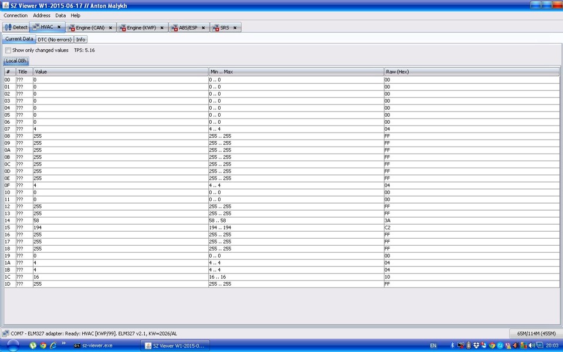Click the EN language indicator

[433, 346]
